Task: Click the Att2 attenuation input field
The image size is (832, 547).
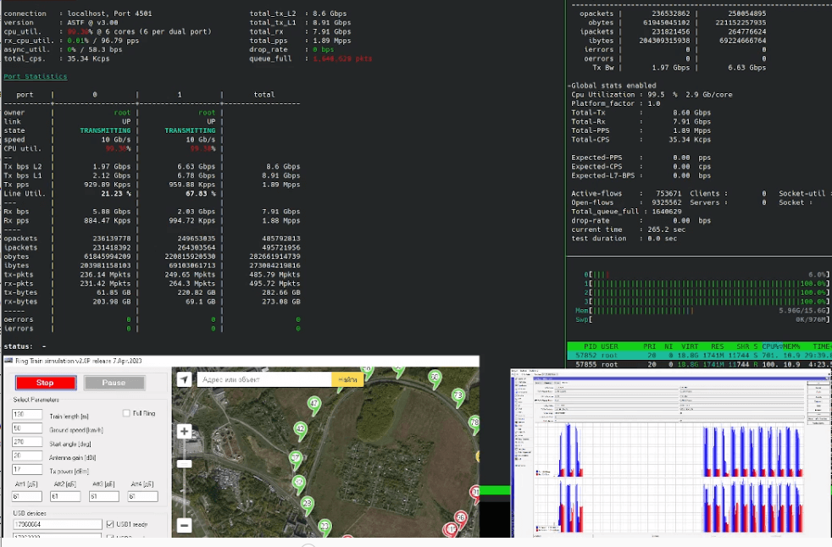Action: coord(65,496)
